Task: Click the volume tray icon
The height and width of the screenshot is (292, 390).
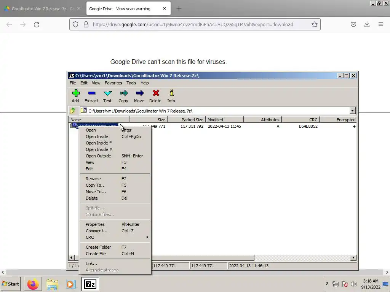Action: [353, 284]
